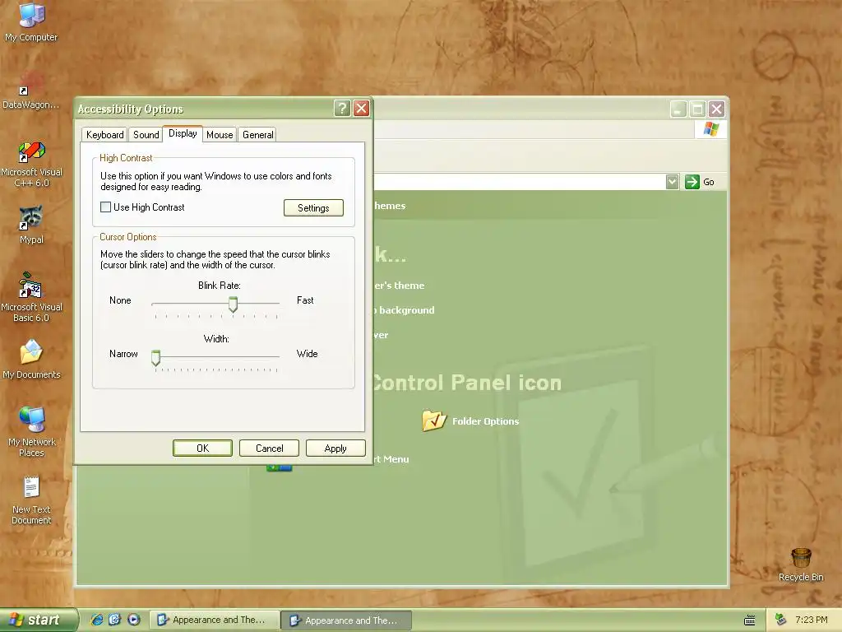Viewport: 842px width, 632px height.
Task: Click the 7:23 PM taskbar clock
Action: [812, 620]
